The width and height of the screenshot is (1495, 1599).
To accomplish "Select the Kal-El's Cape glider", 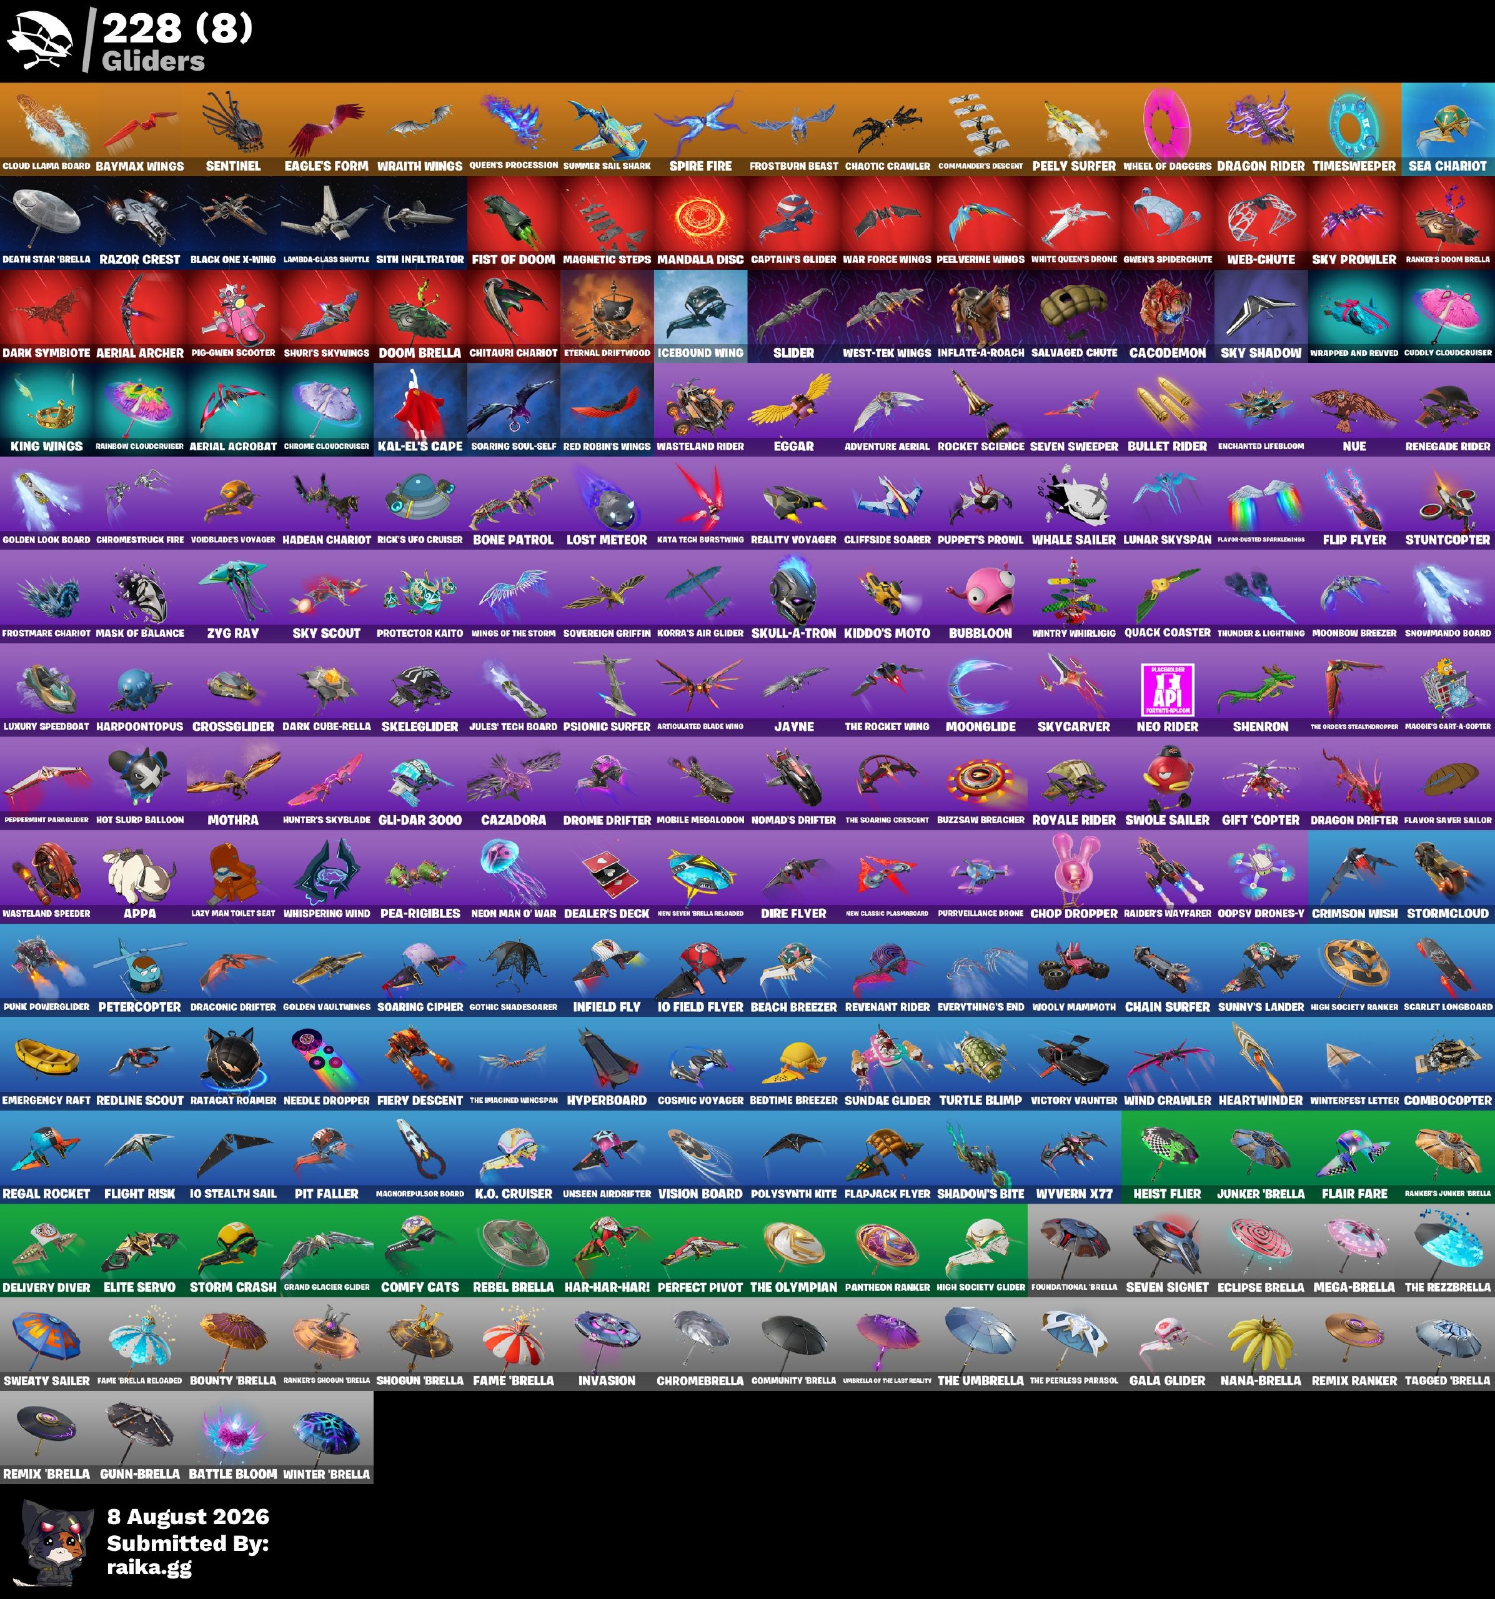I will (x=420, y=409).
